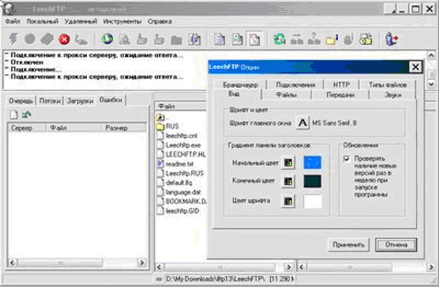Open the Брандмауэр options tab
This screenshot has height=287, width=439.
[241, 85]
